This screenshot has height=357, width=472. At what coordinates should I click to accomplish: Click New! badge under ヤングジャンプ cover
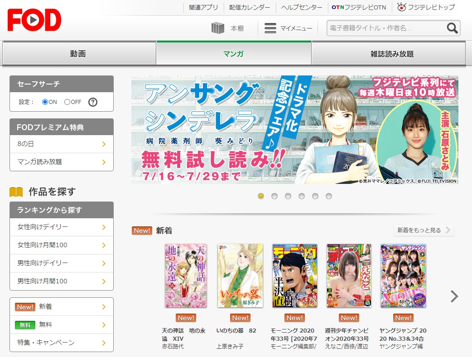click(x=403, y=318)
